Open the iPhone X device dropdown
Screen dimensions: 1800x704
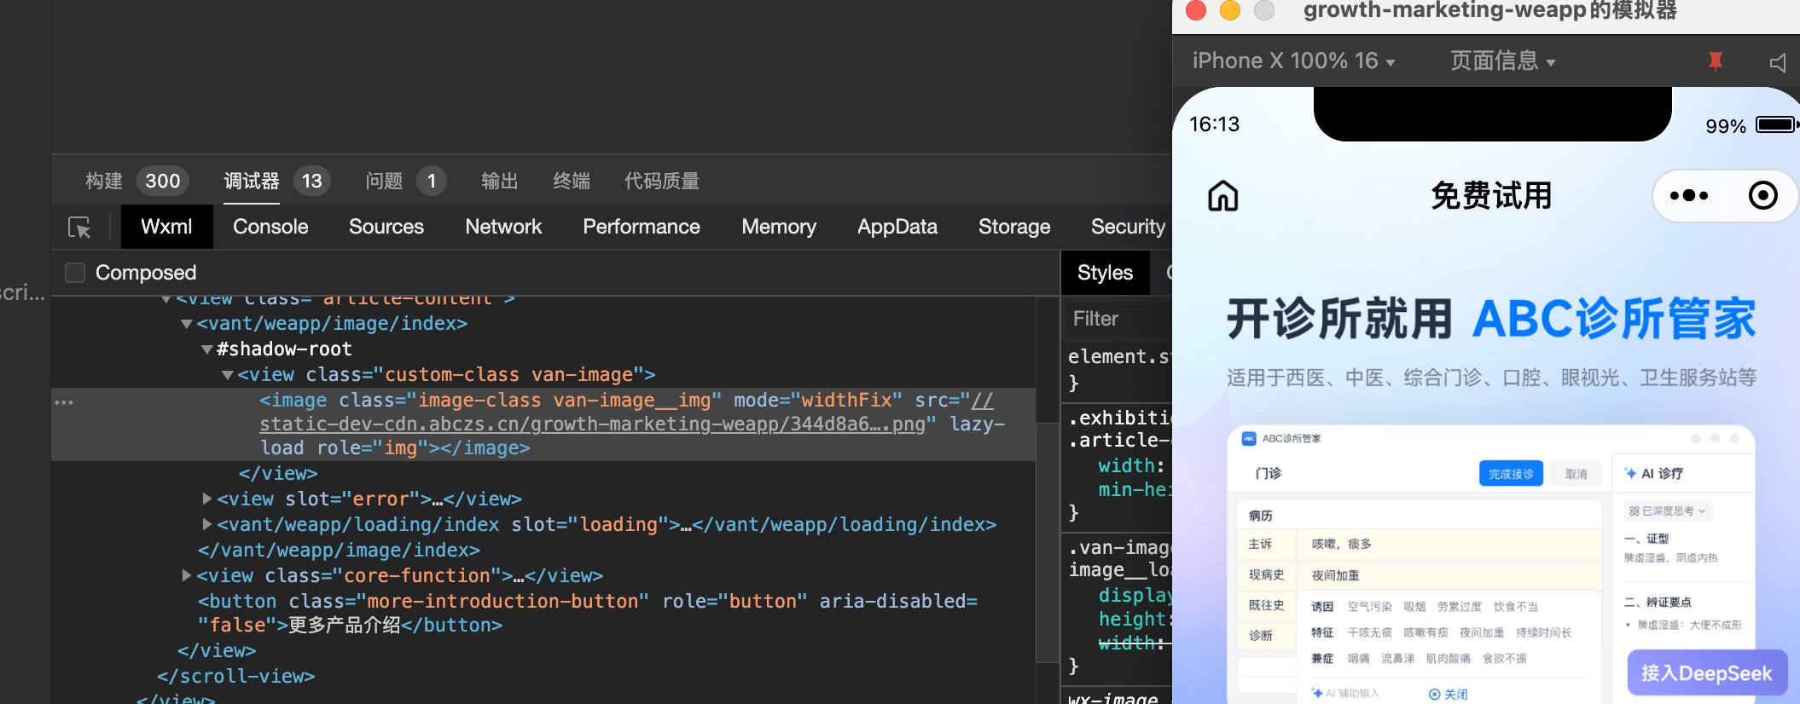(1293, 61)
